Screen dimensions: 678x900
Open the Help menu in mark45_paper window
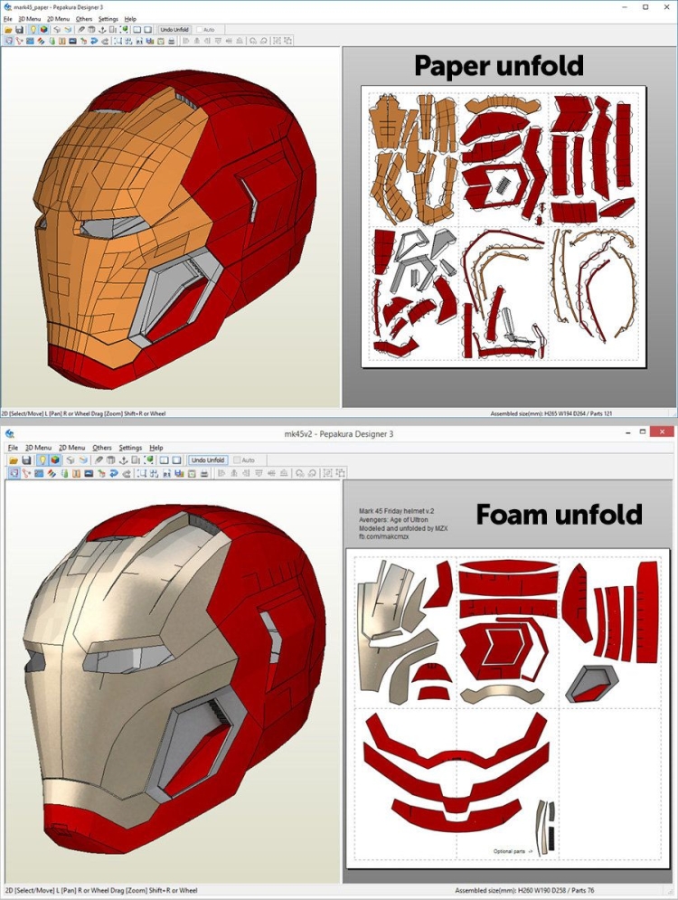[x=130, y=19]
